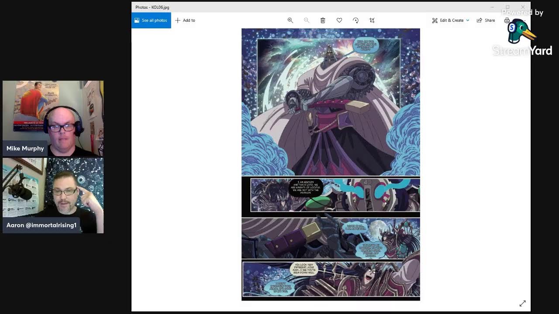The image size is (559, 314).
Task: Maximize the Photos window
Action: click(507, 7)
